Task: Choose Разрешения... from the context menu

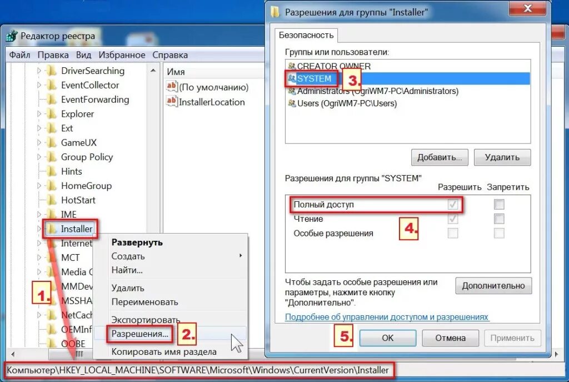Action: [139, 334]
